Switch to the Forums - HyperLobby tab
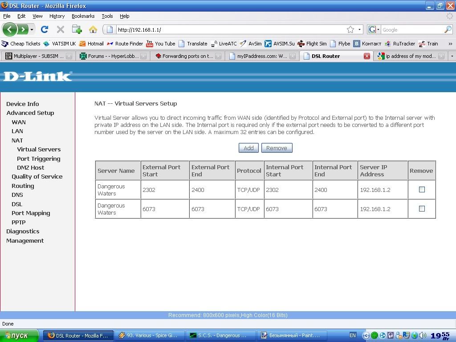This screenshot has width=456, height=342. (x=113, y=56)
